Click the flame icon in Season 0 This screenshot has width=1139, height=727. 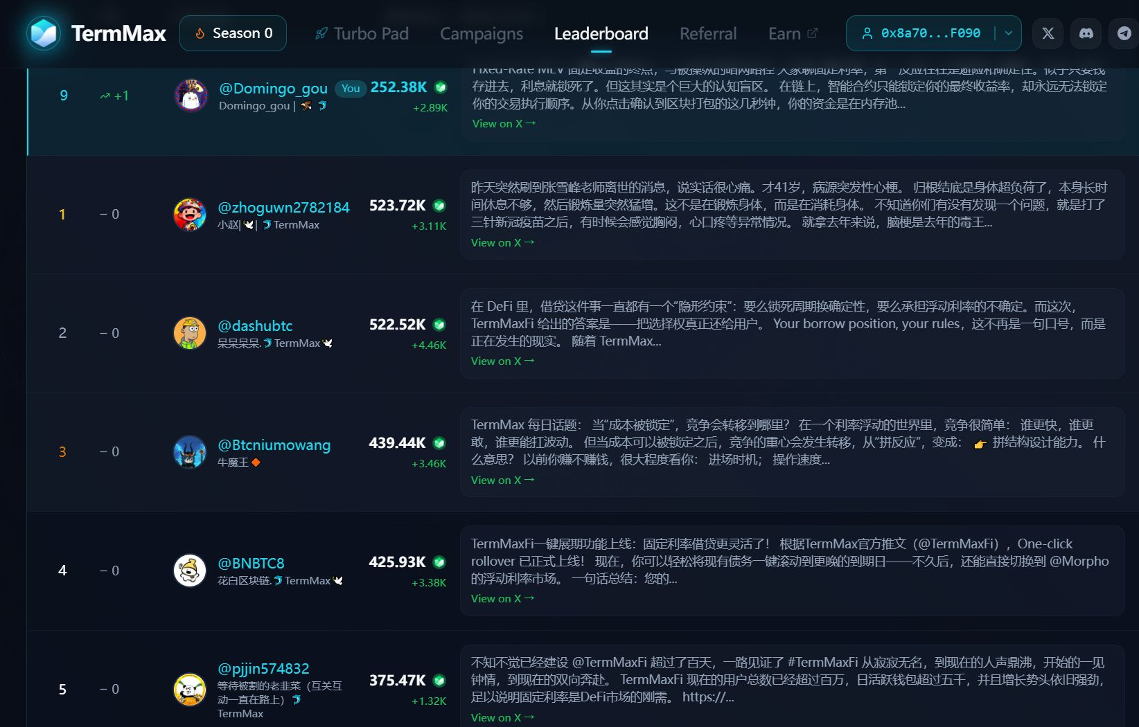(200, 33)
